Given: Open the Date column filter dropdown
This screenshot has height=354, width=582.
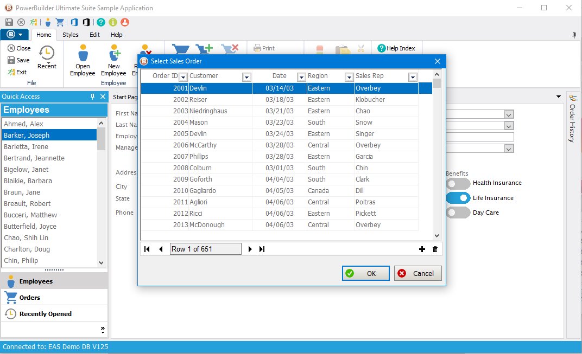Looking at the screenshot, I should [x=301, y=77].
